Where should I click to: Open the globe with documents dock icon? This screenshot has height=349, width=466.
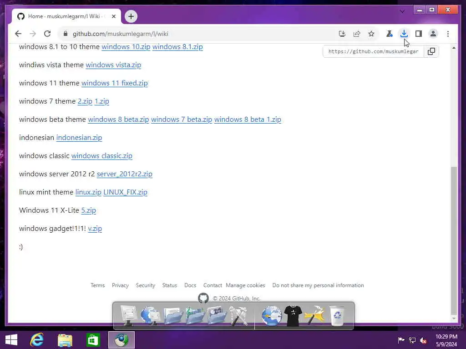pos(150,316)
